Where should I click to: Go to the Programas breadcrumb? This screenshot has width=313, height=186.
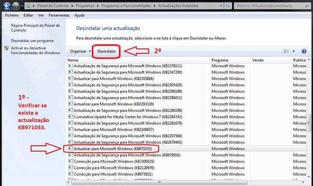pos(85,6)
